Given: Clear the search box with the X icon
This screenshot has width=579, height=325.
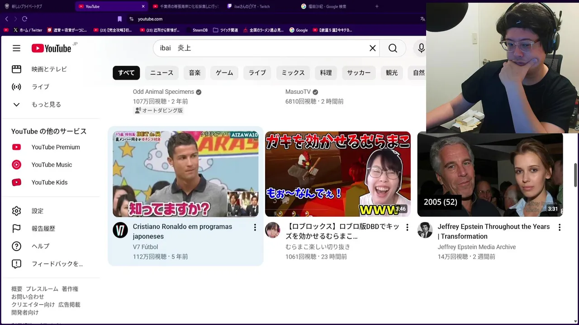Looking at the screenshot, I should click(x=373, y=48).
